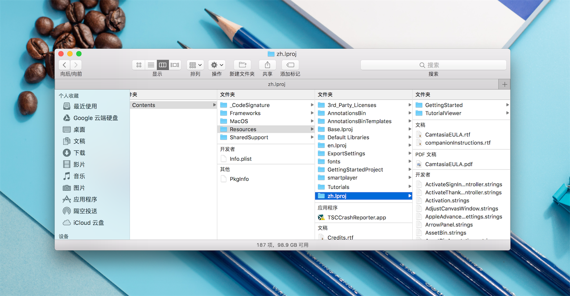Viewport: 570px width, 296px height.
Task: Select the Contents folder row
Action: click(x=173, y=105)
